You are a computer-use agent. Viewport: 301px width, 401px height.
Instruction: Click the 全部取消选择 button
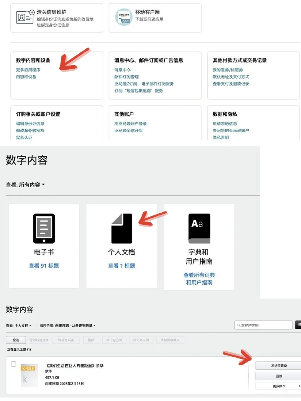click(39, 340)
